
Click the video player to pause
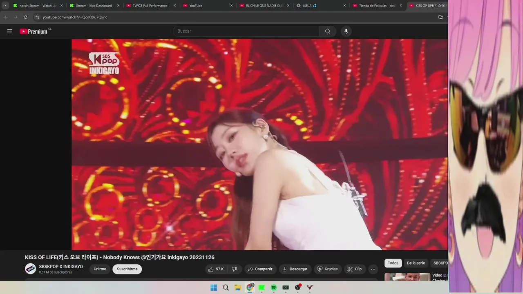point(259,145)
